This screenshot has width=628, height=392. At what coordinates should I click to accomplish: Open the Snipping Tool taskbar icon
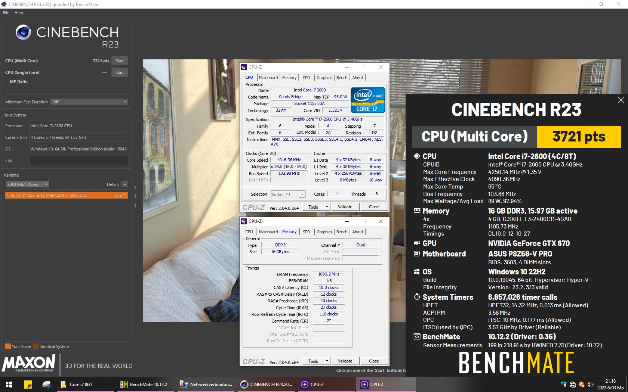tap(46, 385)
